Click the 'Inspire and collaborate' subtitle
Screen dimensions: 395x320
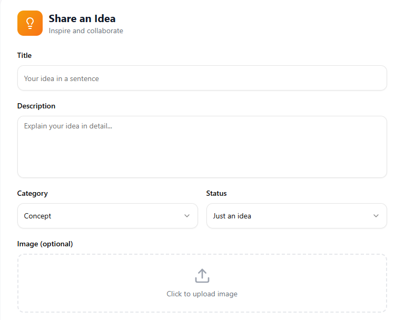pyautogui.click(x=86, y=31)
